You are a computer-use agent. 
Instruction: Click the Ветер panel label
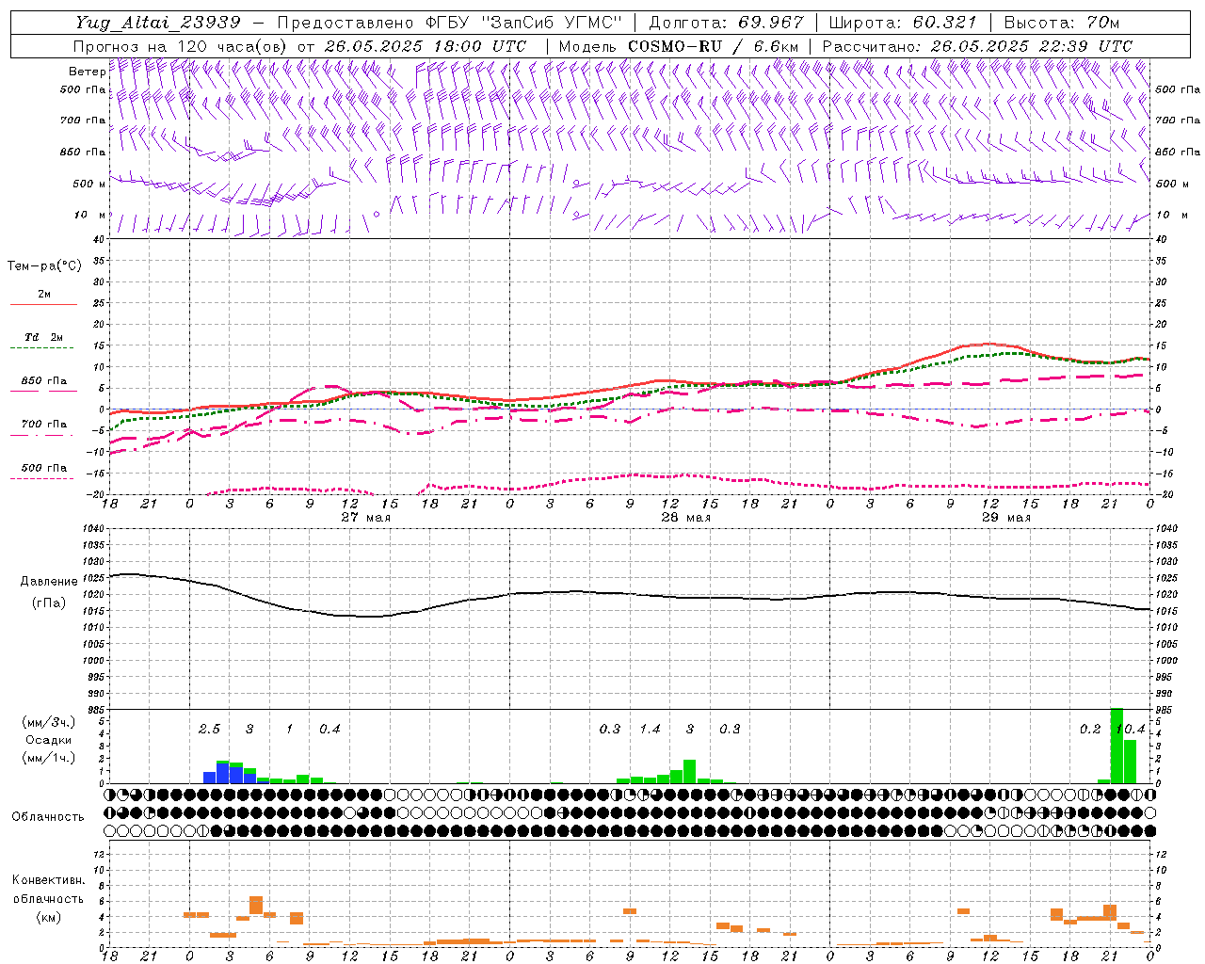point(87,72)
